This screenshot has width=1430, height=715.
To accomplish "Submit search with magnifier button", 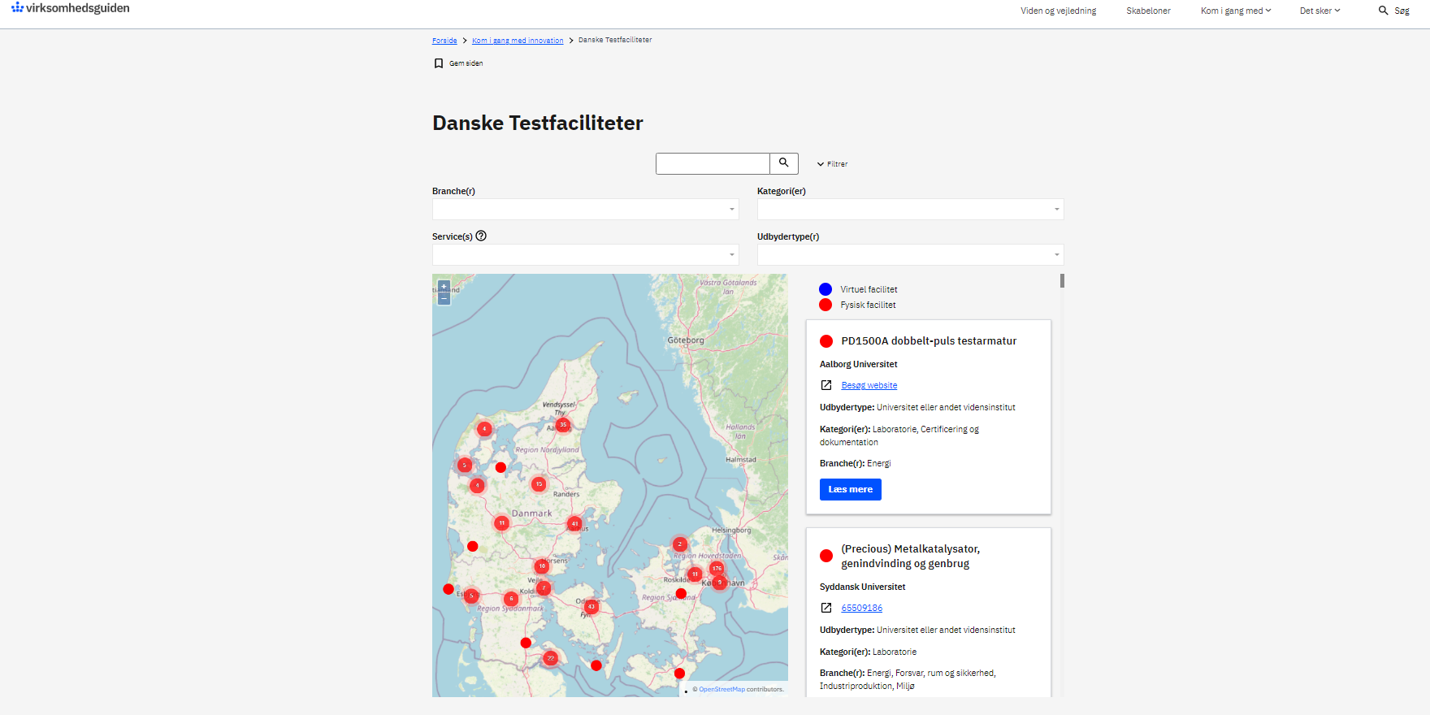I will 784,163.
